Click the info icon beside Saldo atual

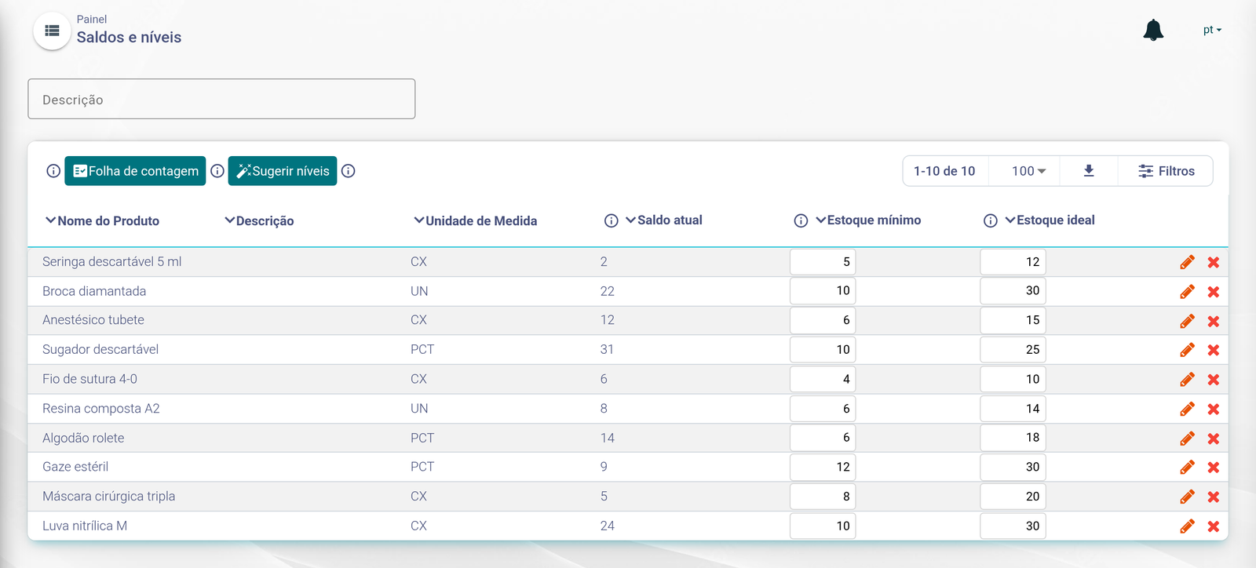[612, 220]
